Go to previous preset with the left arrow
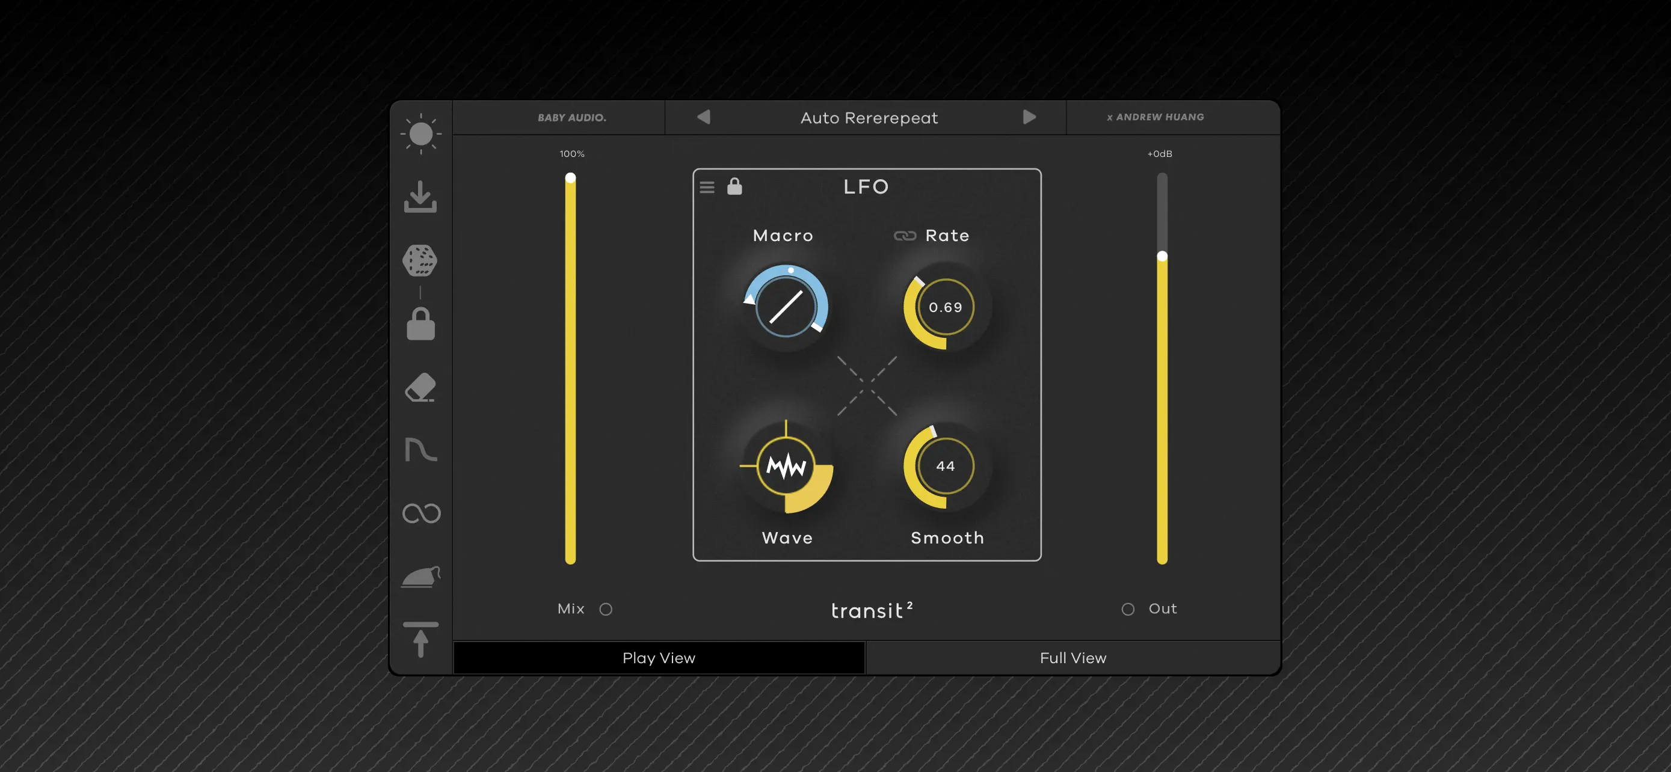 click(704, 117)
